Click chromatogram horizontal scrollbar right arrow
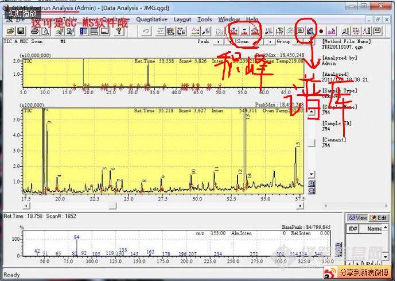 coord(300,206)
